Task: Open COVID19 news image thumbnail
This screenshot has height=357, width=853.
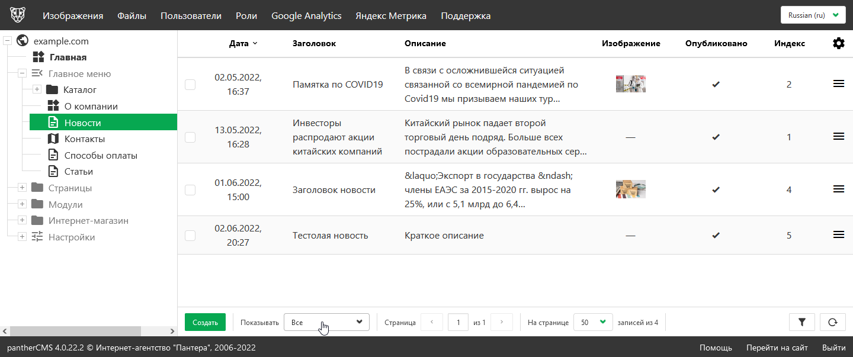Action: (x=630, y=84)
